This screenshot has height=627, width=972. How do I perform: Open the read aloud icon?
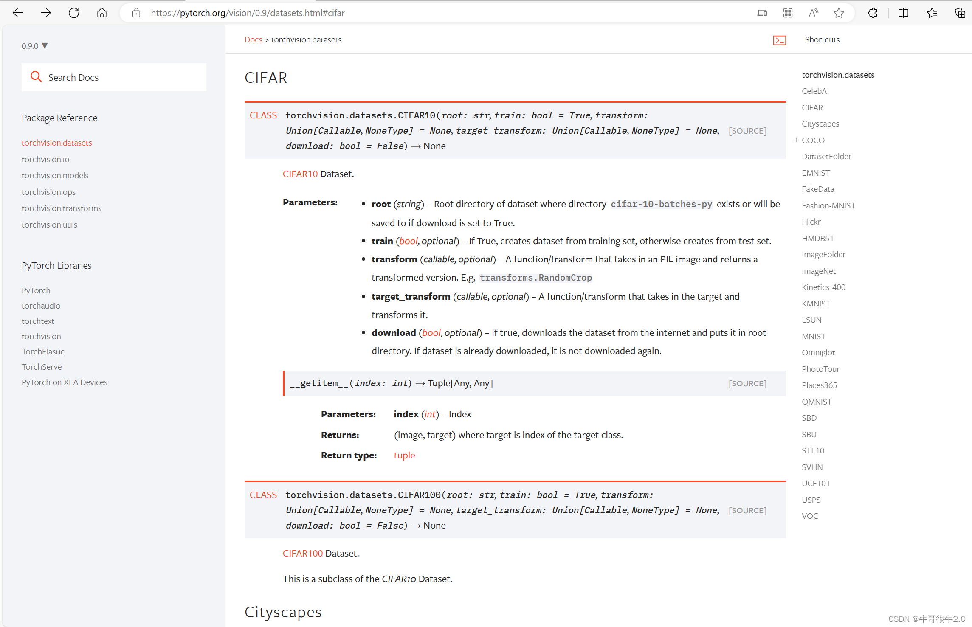tap(813, 13)
